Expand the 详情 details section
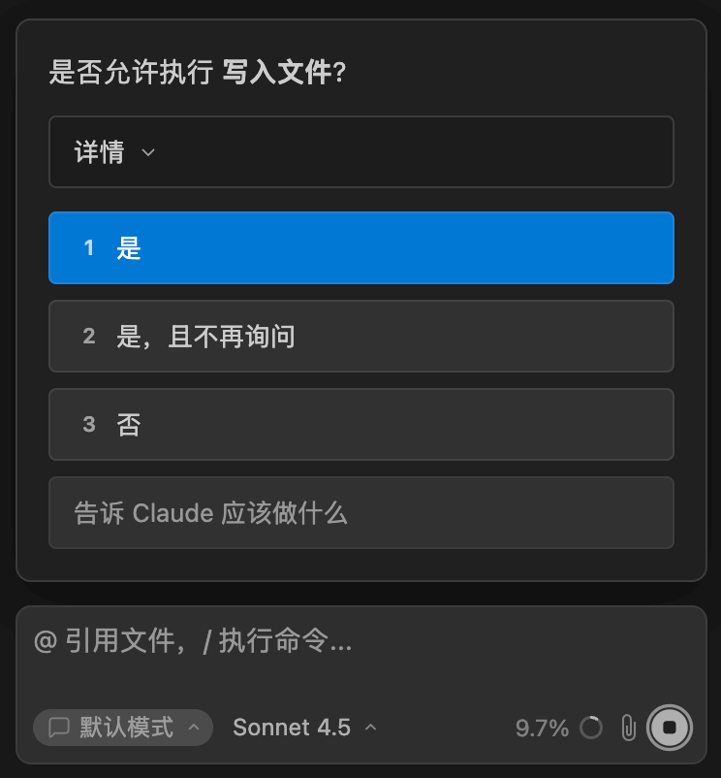The height and width of the screenshot is (778, 721). pos(360,152)
